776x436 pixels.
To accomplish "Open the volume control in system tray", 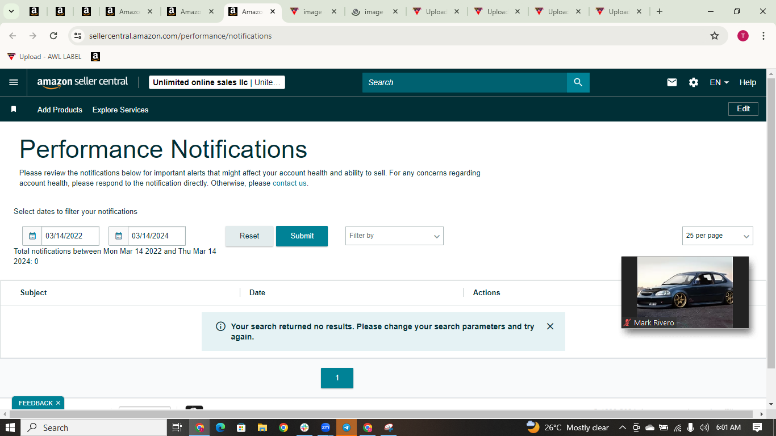I will click(704, 427).
